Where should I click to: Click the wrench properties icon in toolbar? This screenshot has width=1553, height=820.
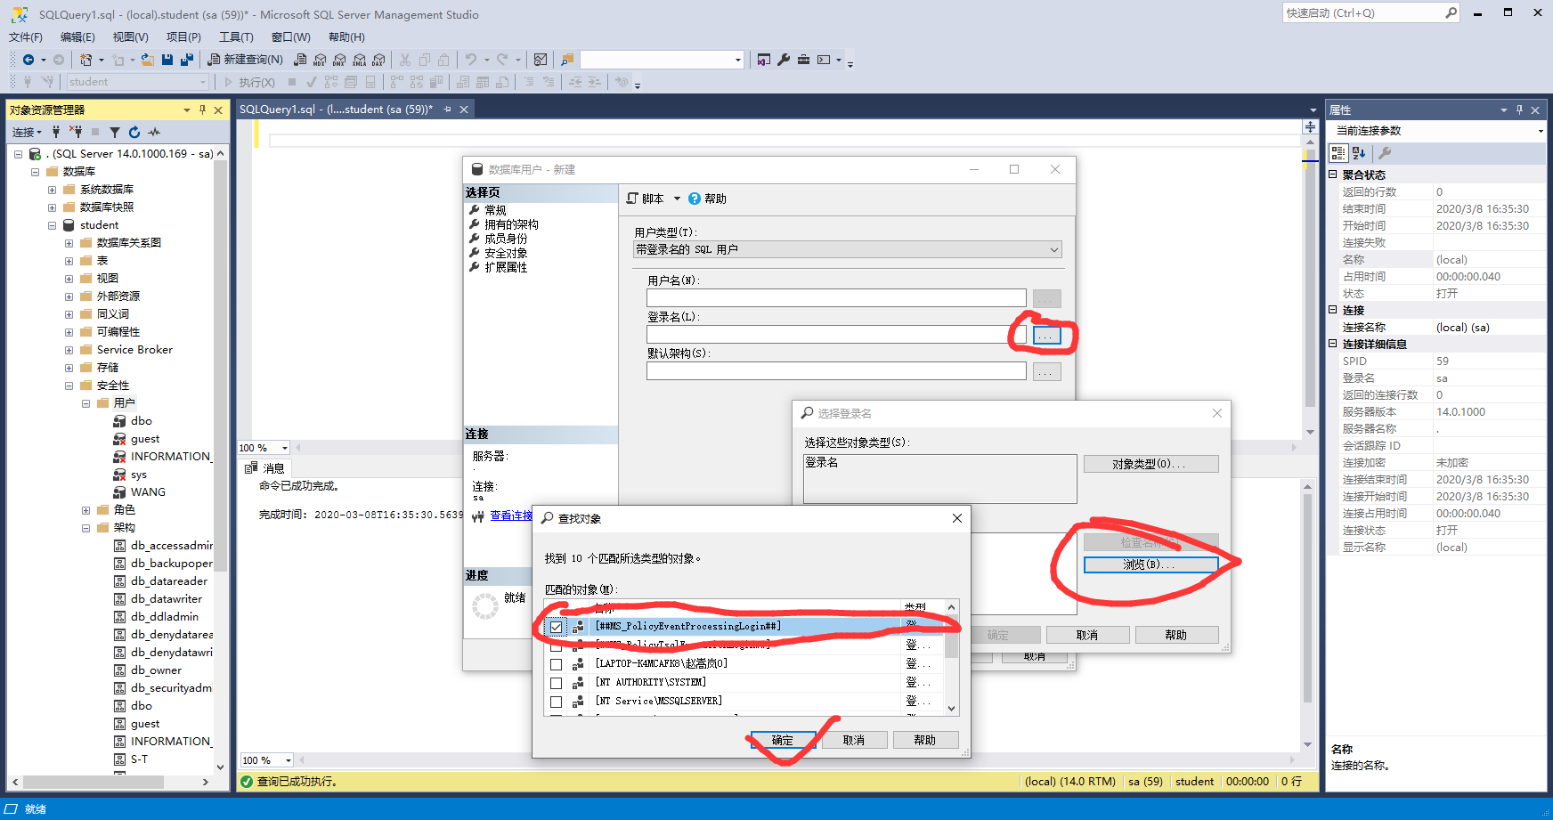[784, 60]
